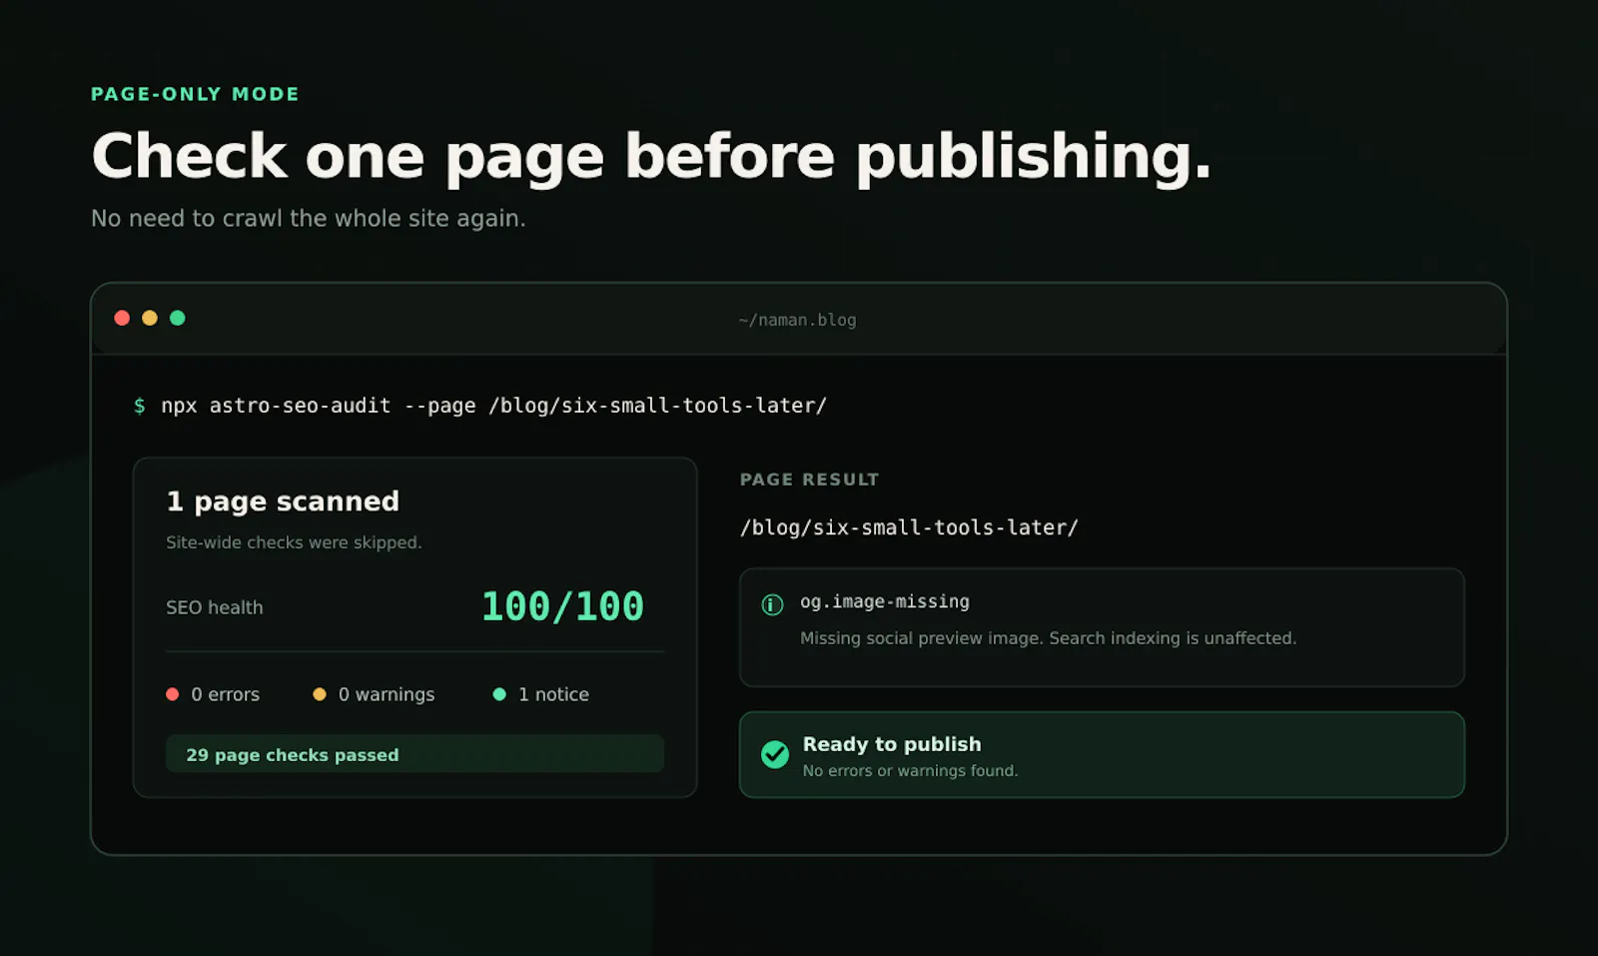
Task: Click the /blog/six-small-tools-later/ path under PAGE RESULT
Action: (909, 527)
